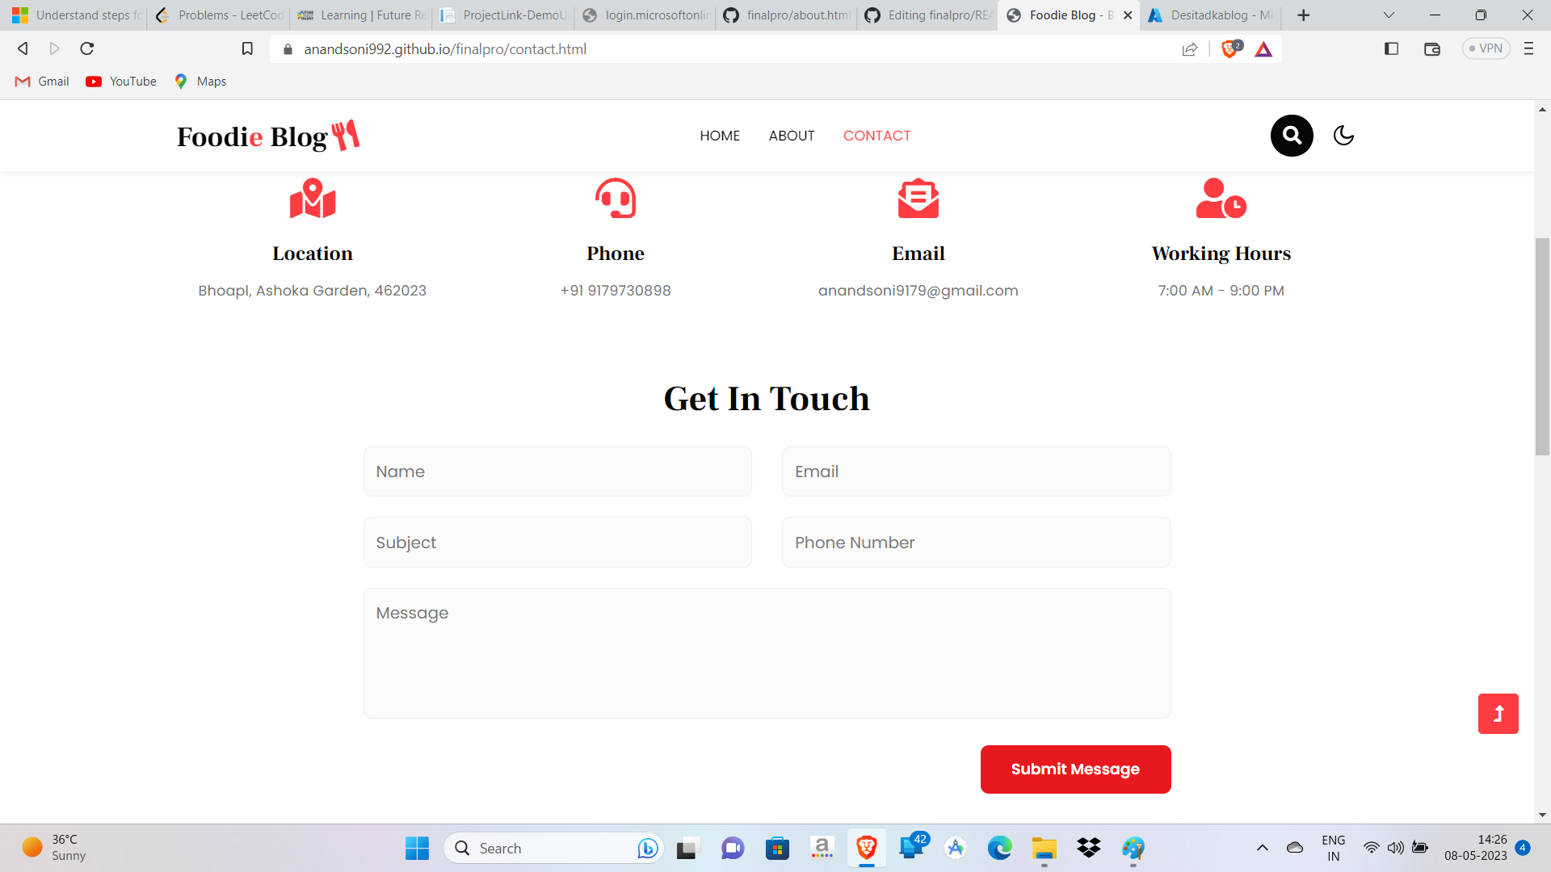Image resolution: width=1551 pixels, height=872 pixels.
Task: Click the Submit Message button
Action: pyautogui.click(x=1075, y=769)
